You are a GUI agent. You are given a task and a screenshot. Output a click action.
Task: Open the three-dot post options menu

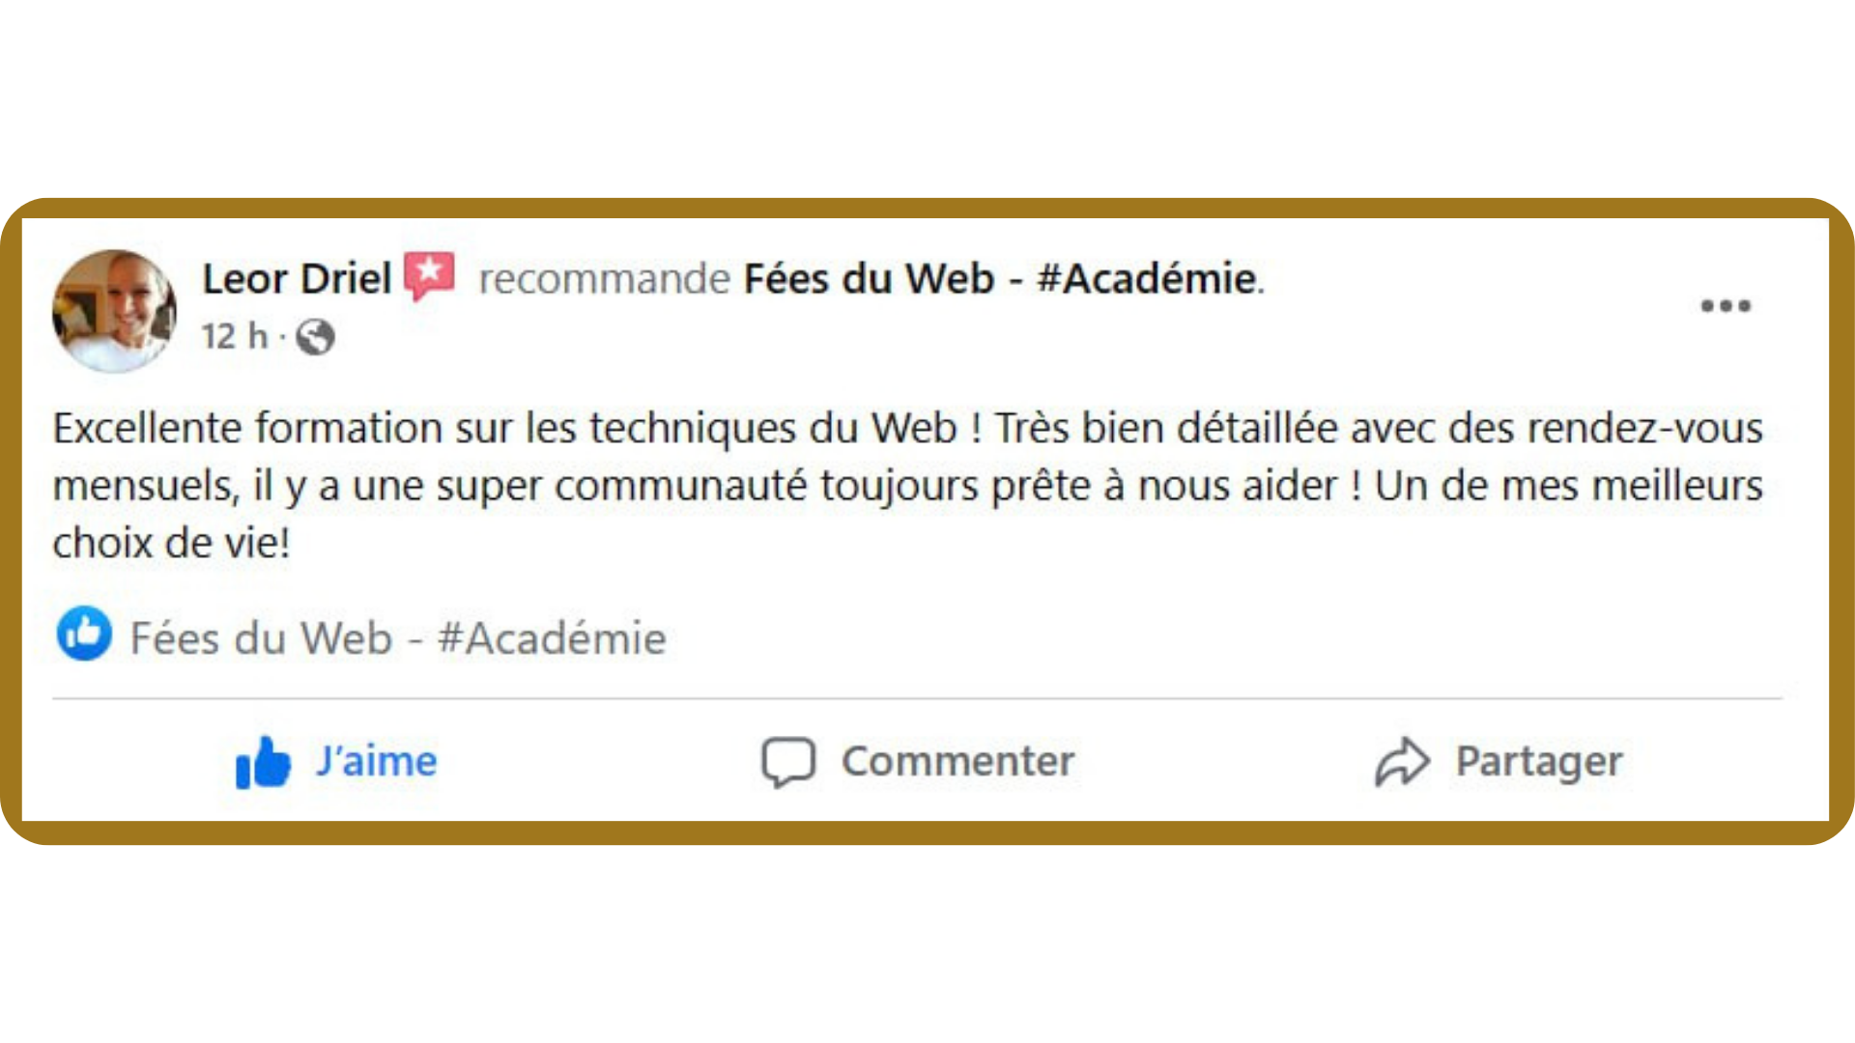[1726, 306]
